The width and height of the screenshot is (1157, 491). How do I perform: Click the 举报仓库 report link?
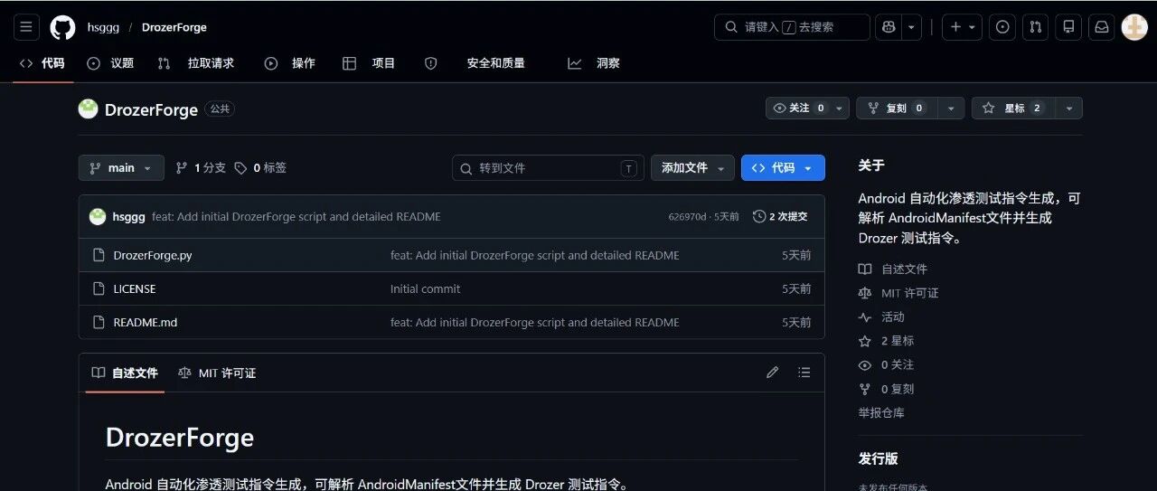(881, 412)
